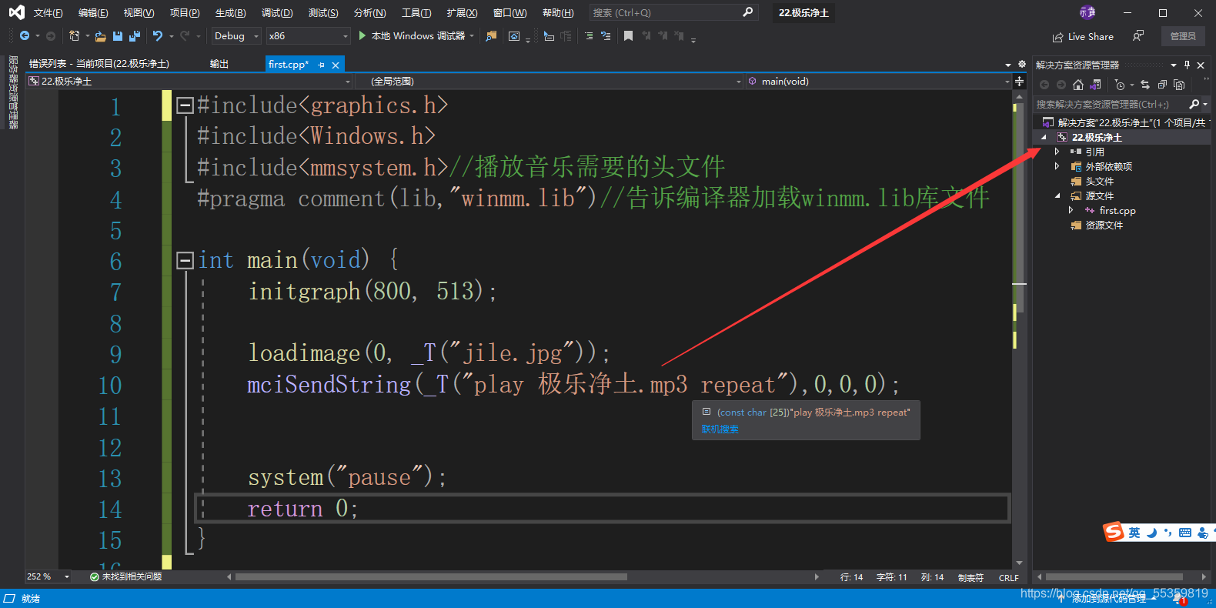The image size is (1216, 608).
Task: Click the navigate backward arrow icon
Action: click(x=24, y=36)
